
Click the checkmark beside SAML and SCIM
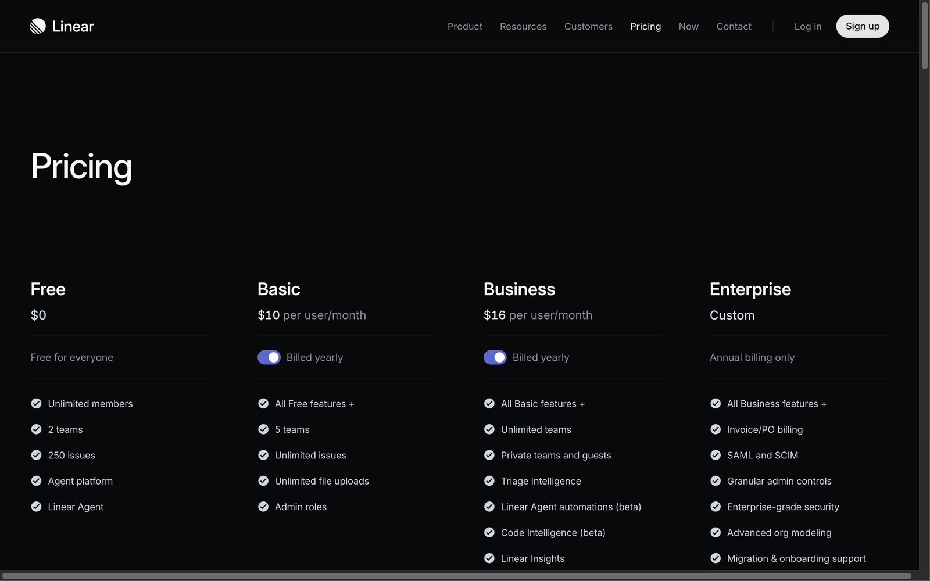point(716,455)
